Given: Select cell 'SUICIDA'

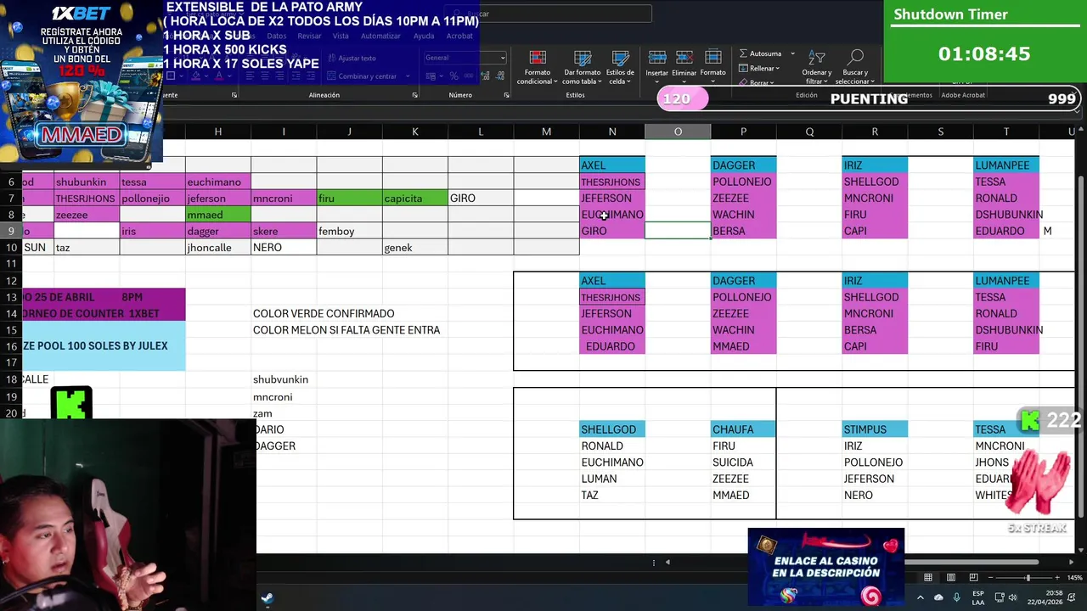Looking at the screenshot, I should [x=743, y=462].
